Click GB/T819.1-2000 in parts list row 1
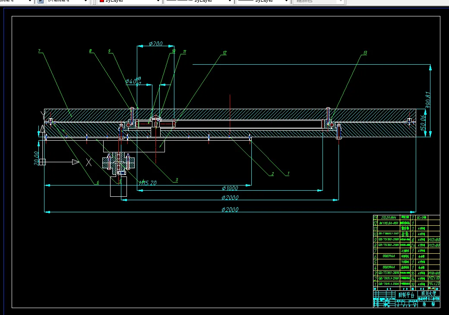This screenshot has height=315, width=449. [389, 284]
